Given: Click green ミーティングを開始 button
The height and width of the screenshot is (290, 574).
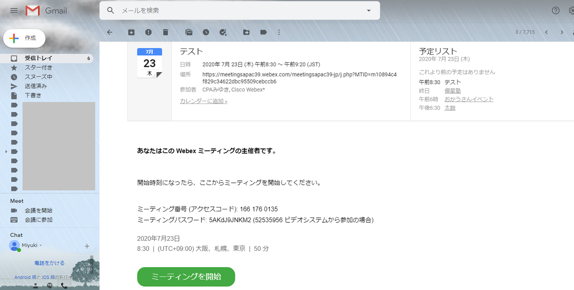Looking at the screenshot, I should (x=186, y=277).
